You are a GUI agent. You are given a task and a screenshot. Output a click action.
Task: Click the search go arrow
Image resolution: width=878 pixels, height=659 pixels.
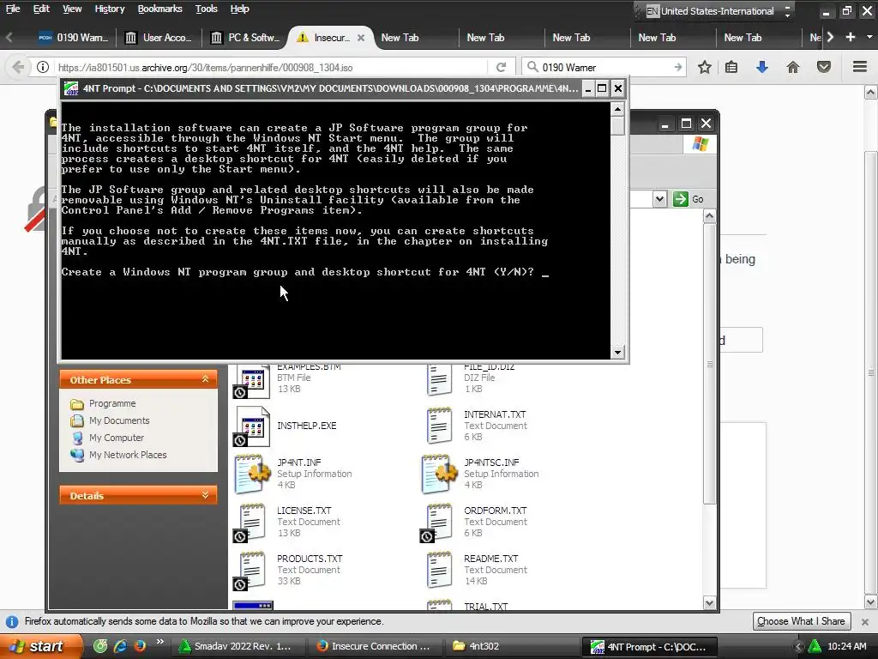[678, 67]
